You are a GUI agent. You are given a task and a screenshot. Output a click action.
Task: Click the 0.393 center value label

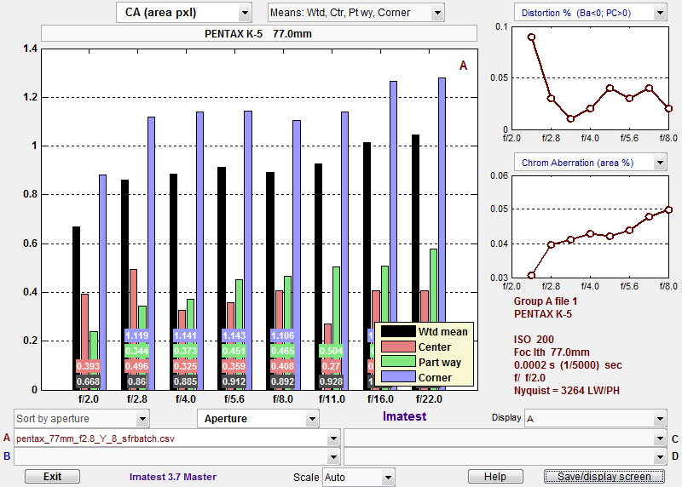(89, 366)
